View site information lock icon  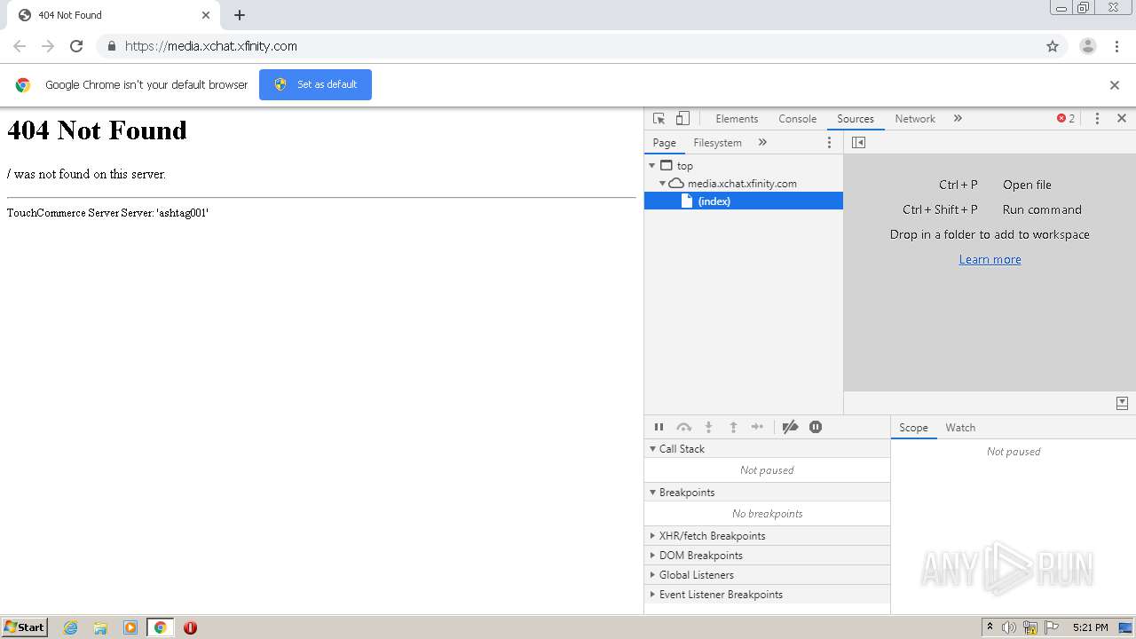point(111,46)
